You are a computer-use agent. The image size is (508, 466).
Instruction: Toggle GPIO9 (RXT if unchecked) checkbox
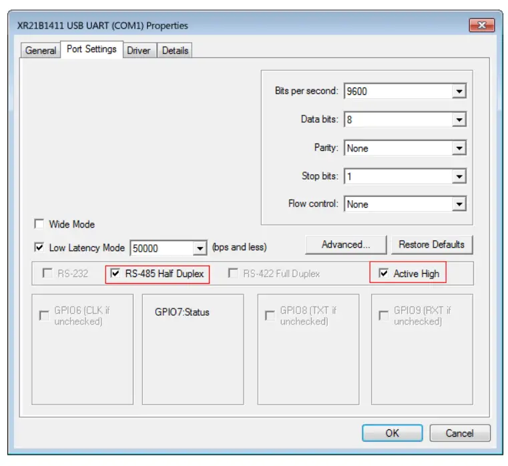(384, 315)
